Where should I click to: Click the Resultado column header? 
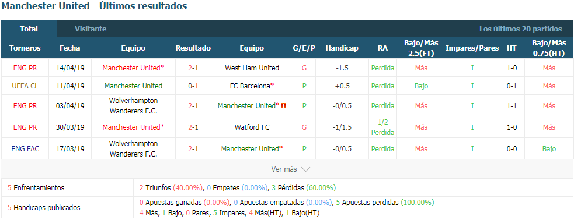pos(193,48)
